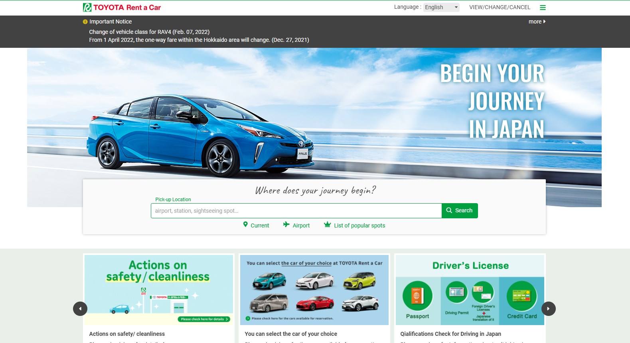Click the Passport icon in Driver's License card
630x343 pixels.
pos(417,296)
